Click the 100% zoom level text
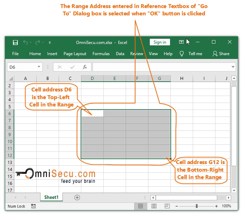 coord(227,206)
